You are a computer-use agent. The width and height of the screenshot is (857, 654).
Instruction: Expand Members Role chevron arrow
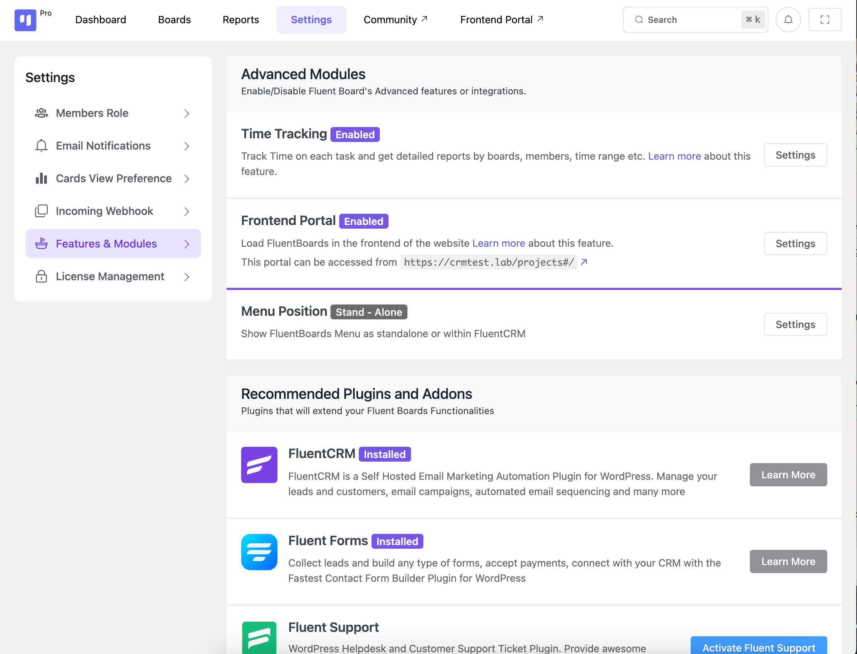[x=187, y=113]
